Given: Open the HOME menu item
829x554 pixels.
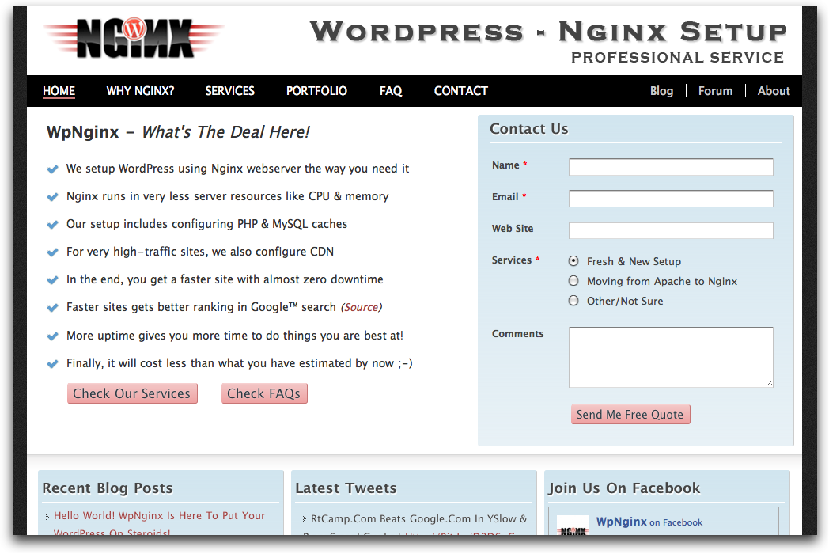Looking at the screenshot, I should 59,91.
